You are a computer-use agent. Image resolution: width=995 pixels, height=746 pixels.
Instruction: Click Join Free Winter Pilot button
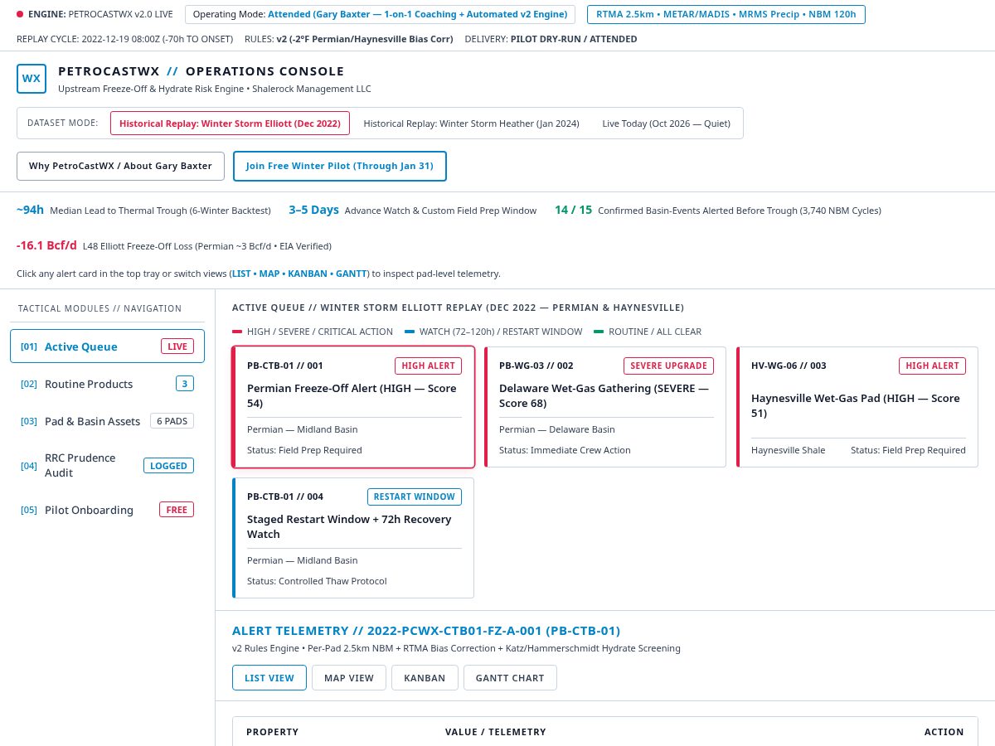(340, 166)
